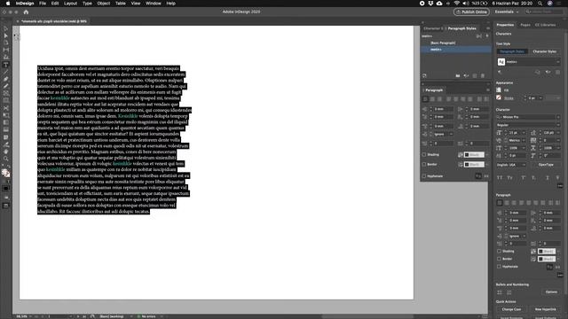This screenshot has width=568, height=319.
Task: Click the numbered list icon in Bullets and Numbering
Action: 509,292
